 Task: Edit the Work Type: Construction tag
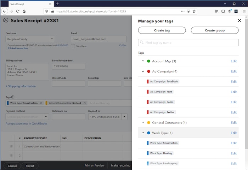(x=233, y=143)
